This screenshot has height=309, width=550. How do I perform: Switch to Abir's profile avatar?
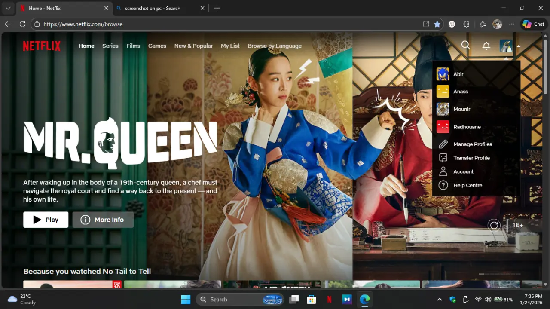[x=443, y=74]
